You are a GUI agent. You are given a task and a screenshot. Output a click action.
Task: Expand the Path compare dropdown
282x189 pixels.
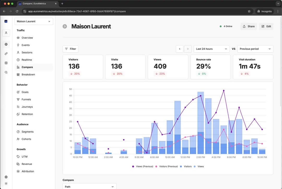89,186
